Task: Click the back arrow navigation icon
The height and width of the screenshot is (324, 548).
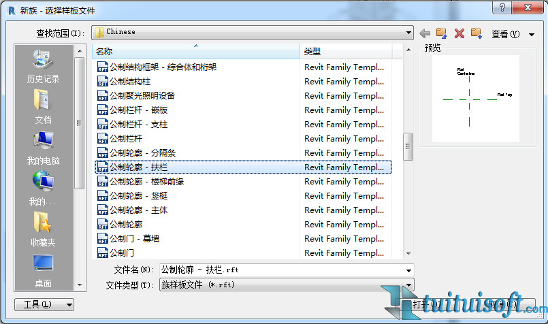Action: [x=425, y=33]
